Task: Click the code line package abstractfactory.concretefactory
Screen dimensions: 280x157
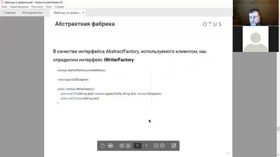Action: [x=81, y=70]
